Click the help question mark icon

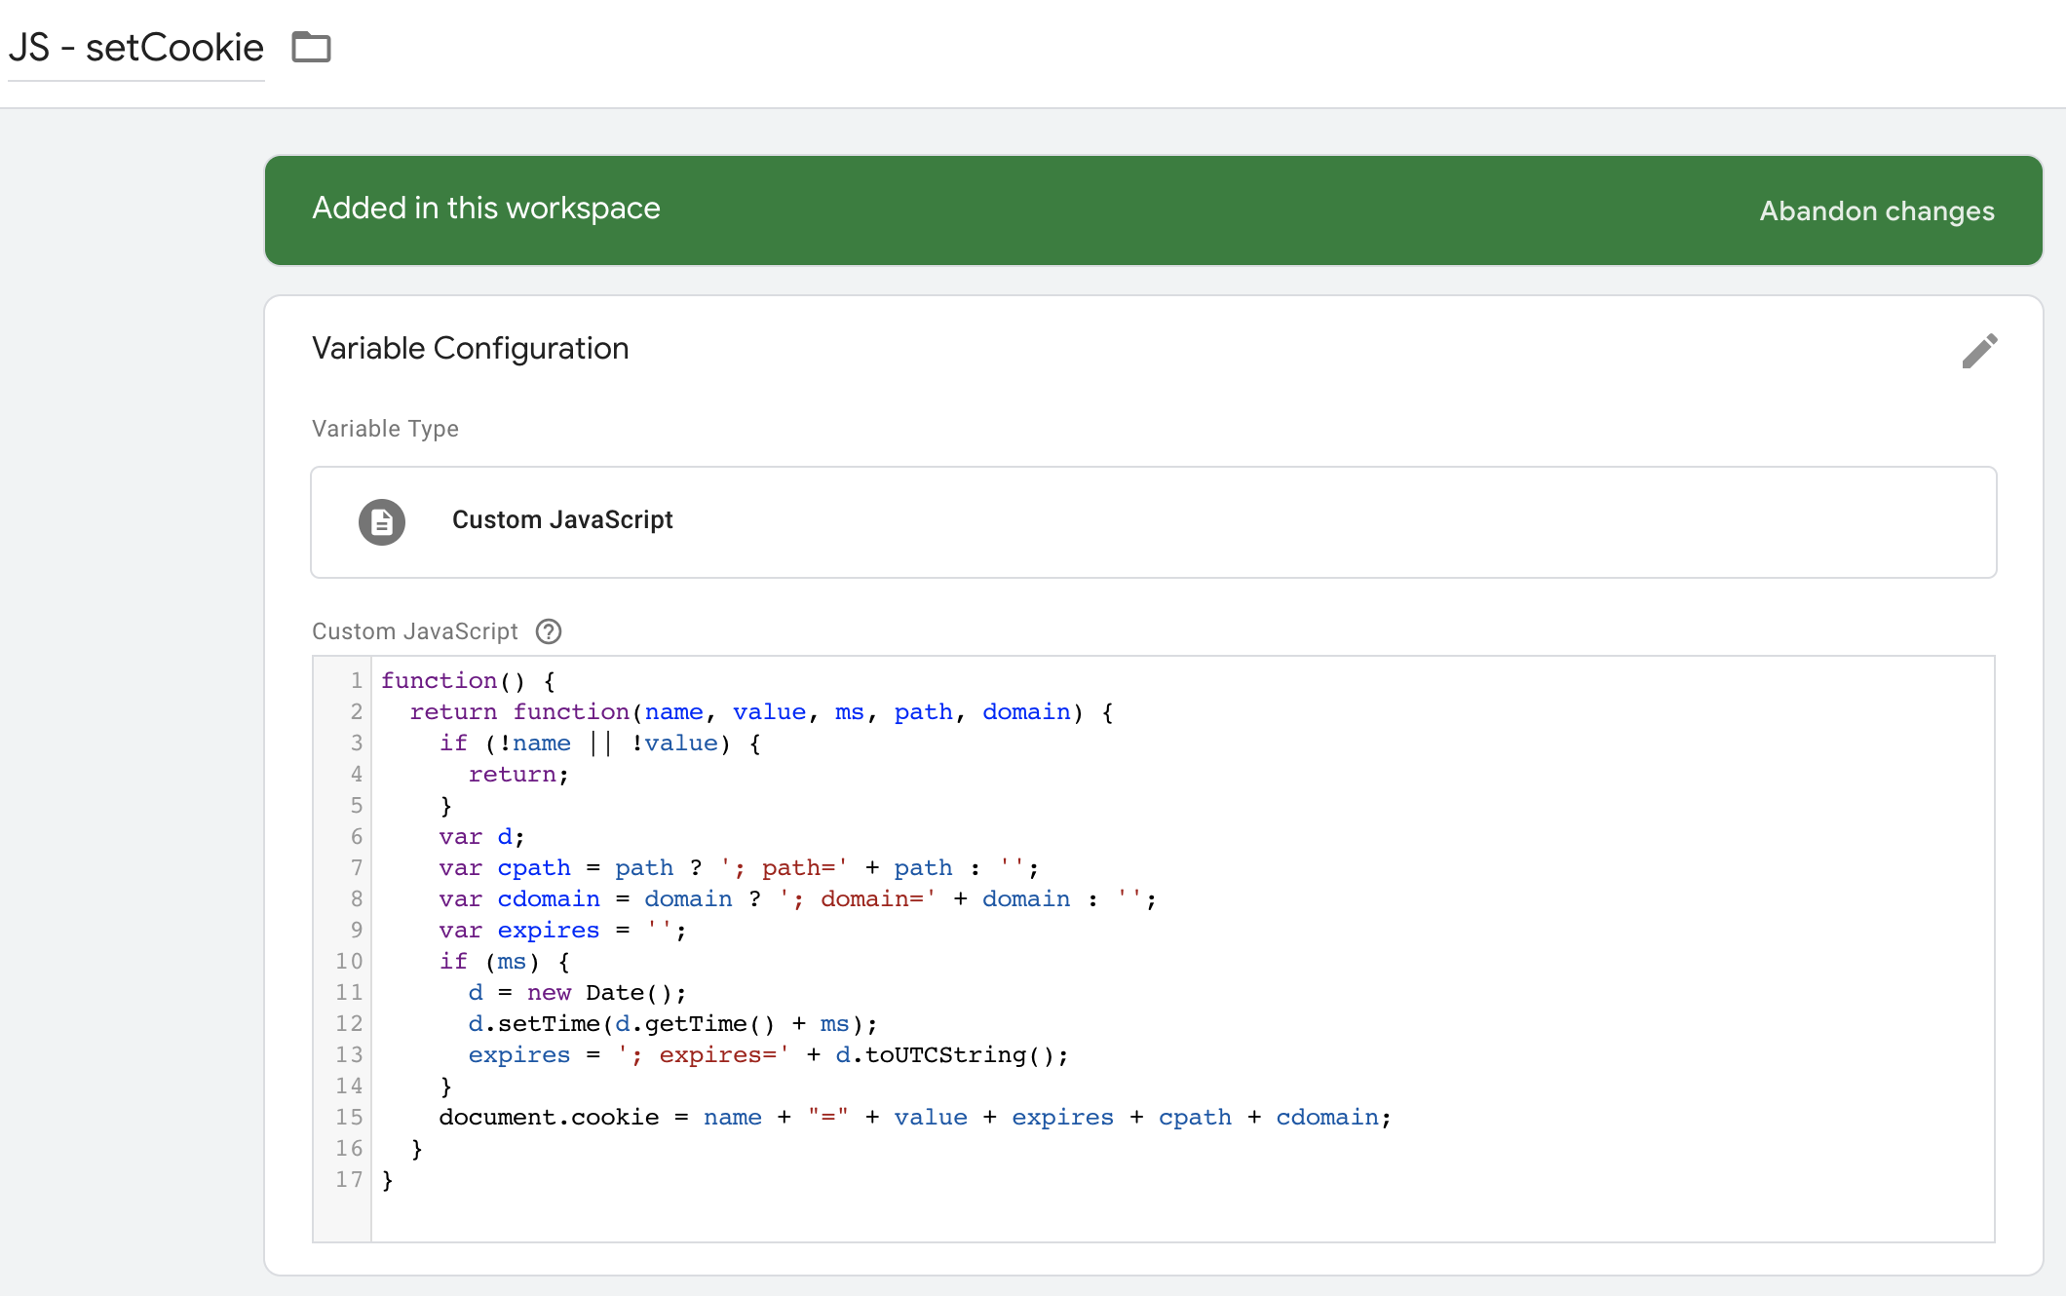click(549, 631)
